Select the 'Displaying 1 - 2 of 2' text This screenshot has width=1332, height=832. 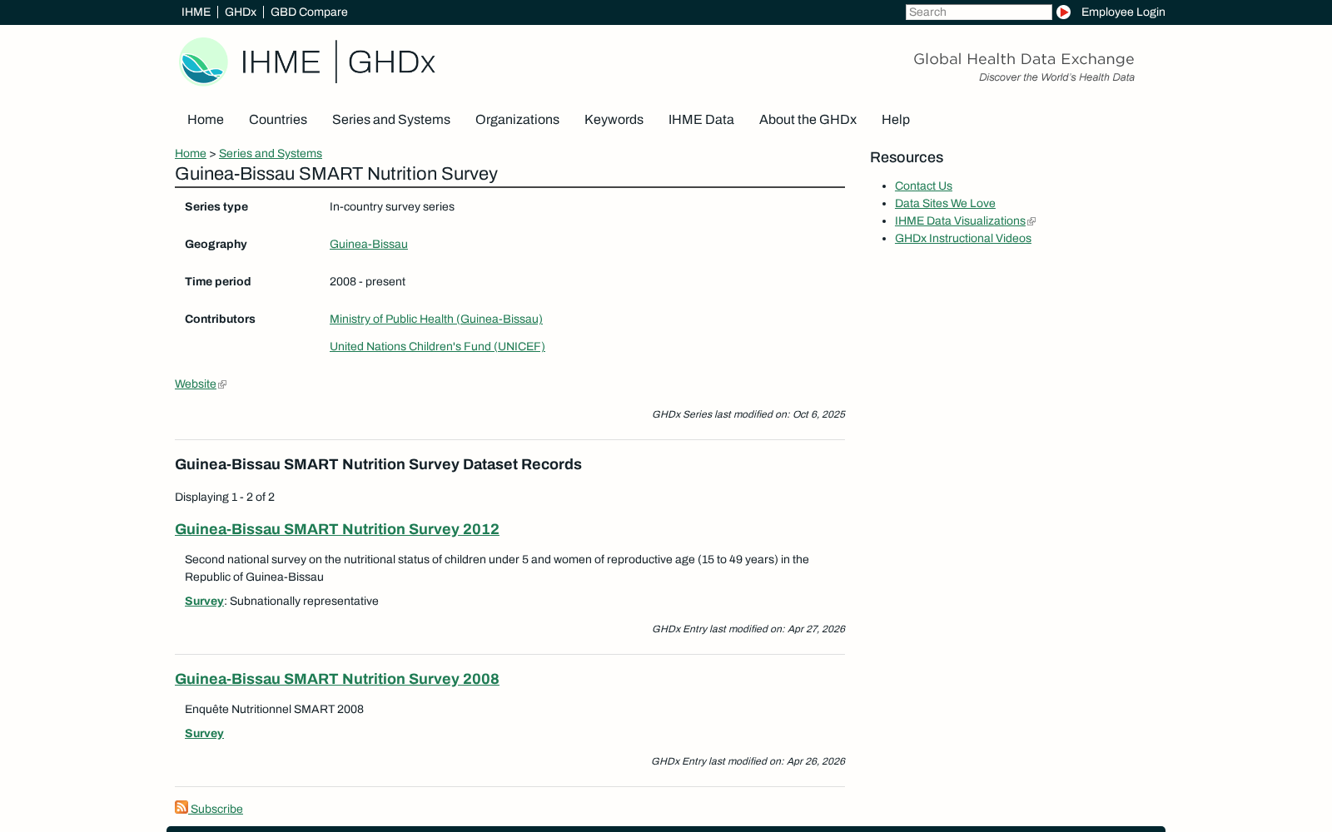coord(225,497)
